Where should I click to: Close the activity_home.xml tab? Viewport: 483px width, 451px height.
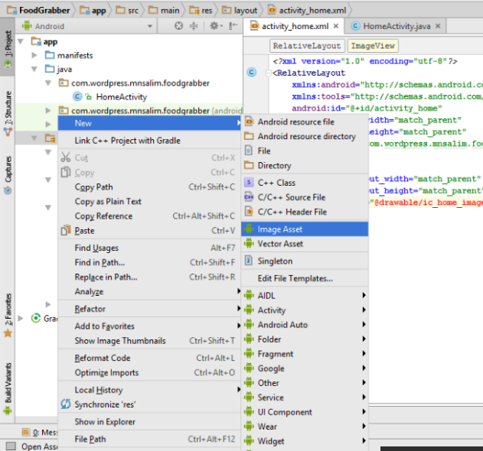[336, 26]
